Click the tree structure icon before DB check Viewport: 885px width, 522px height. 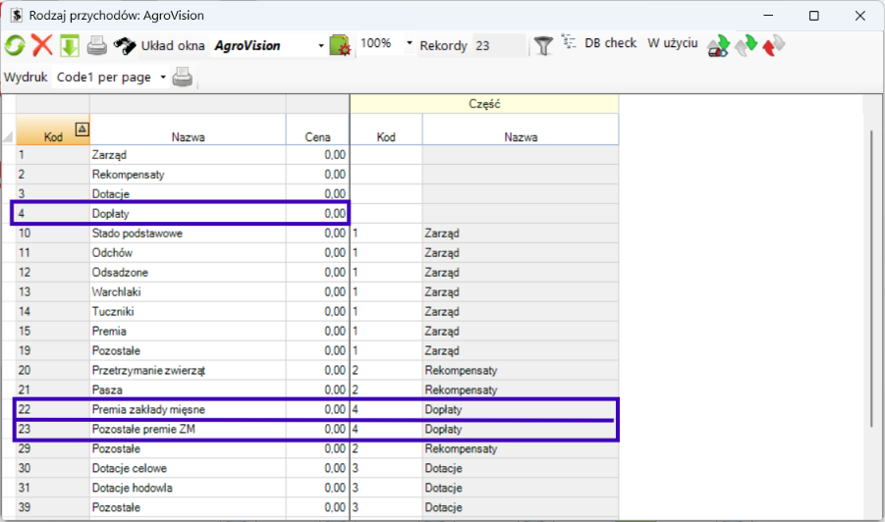(x=569, y=42)
